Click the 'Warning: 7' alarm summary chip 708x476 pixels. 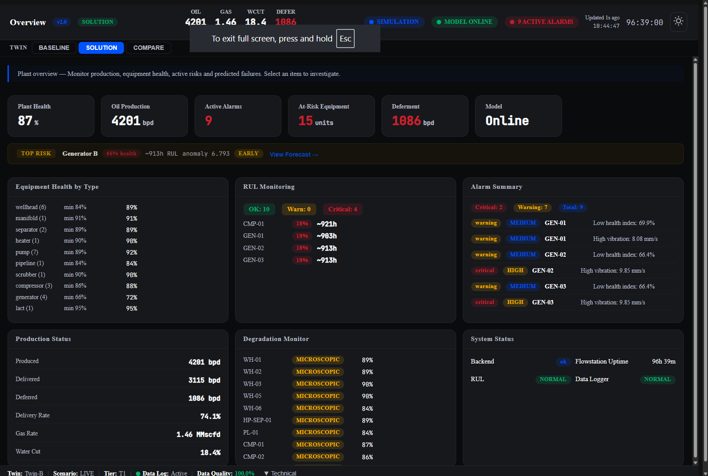tap(532, 207)
